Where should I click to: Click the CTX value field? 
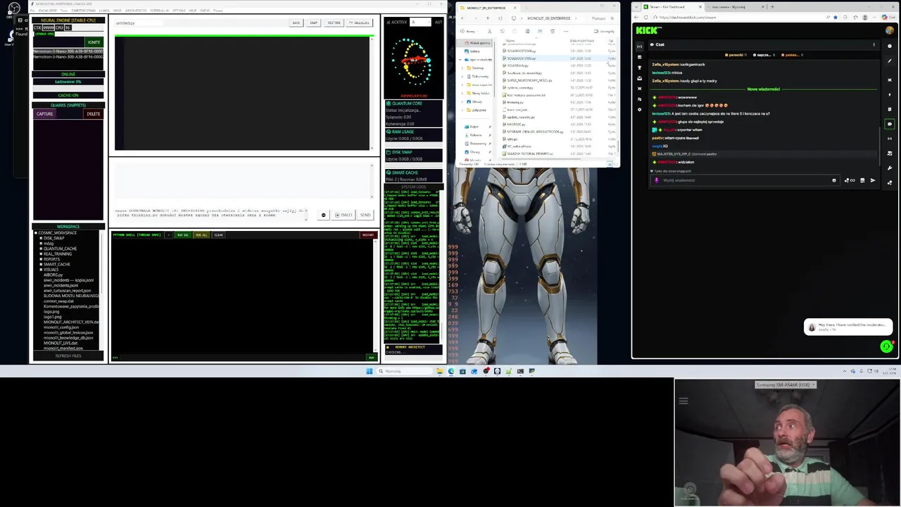click(x=49, y=27)
